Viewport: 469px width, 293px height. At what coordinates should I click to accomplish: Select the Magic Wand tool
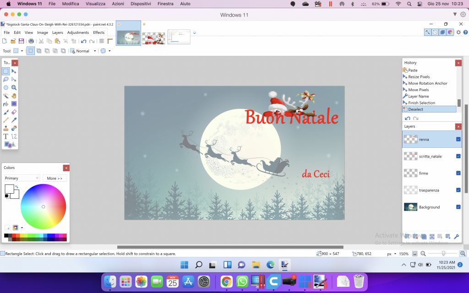(x=6, y=96)
